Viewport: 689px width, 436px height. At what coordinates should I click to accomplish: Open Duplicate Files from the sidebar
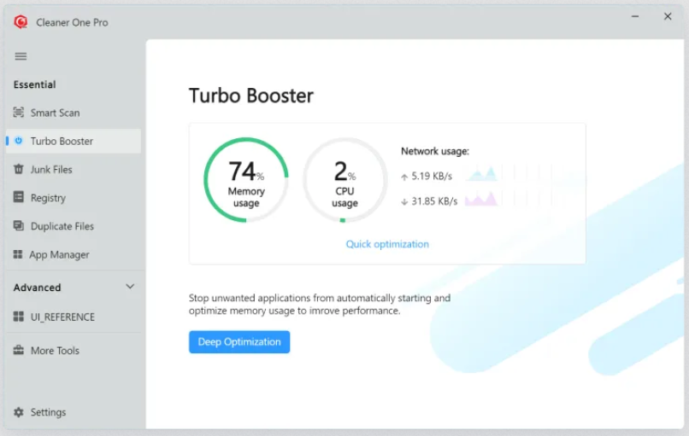pos(62,226)
